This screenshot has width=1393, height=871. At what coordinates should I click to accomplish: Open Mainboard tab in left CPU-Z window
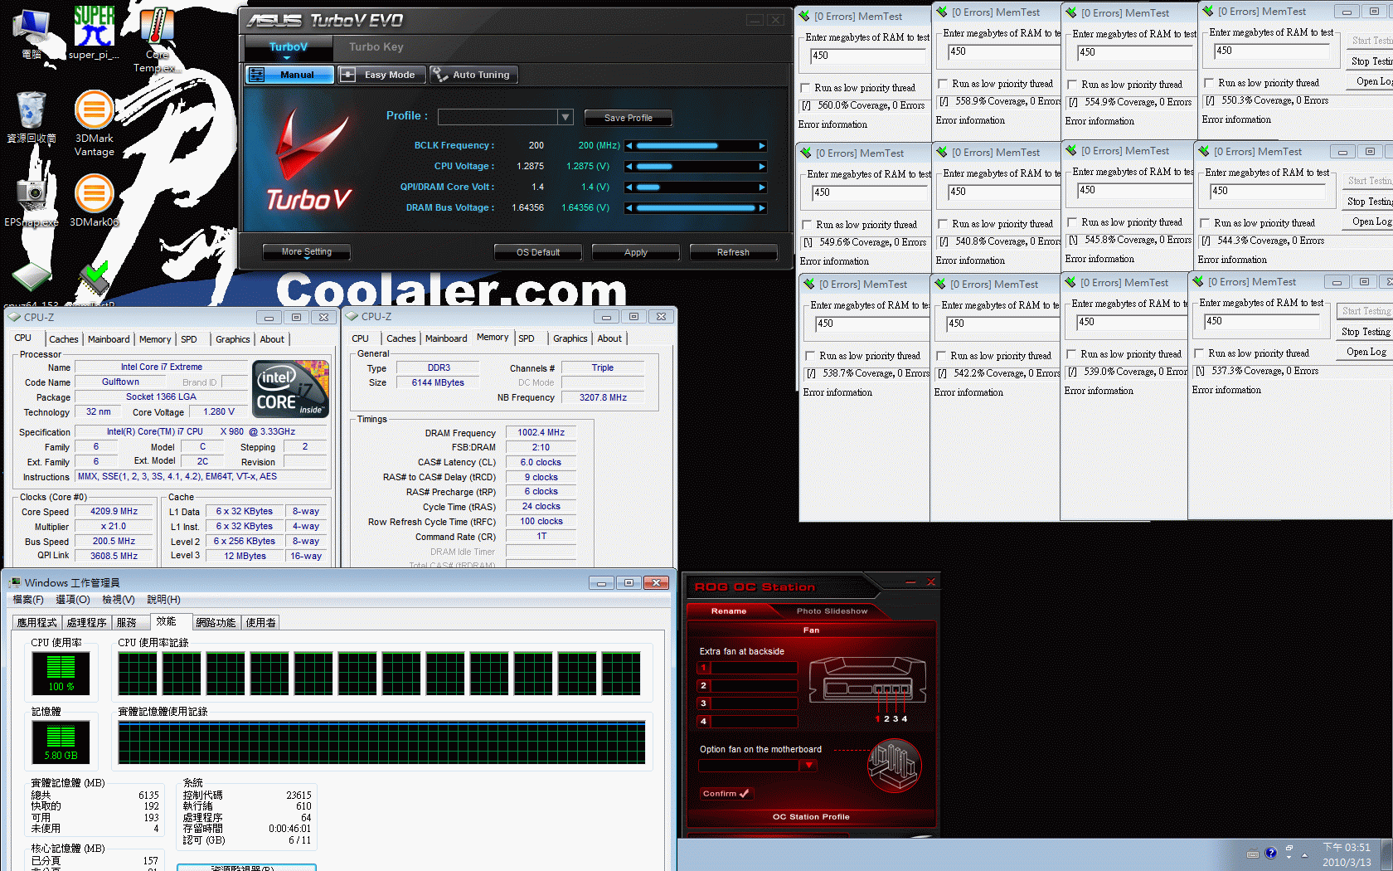pyautogui.click(x=109, y=339)
